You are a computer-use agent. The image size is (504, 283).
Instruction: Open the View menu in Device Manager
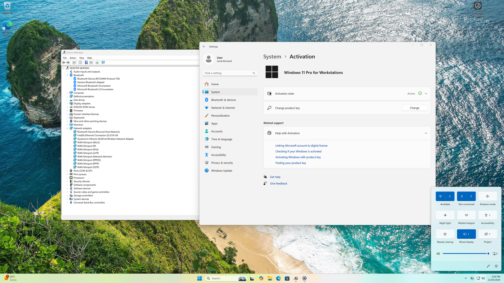pyautogui.click(x=82, y=58)
